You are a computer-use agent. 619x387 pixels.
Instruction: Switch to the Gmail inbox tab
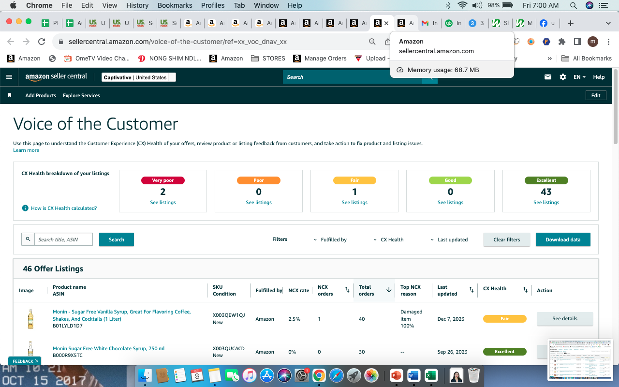click(429, 23)
